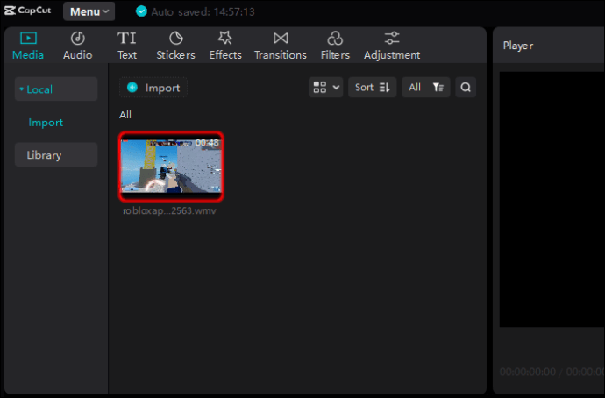Image resolution: width=605 pixels, height=398 pixels.
Task: Open the Transitions tab
Action: (281, 46)
